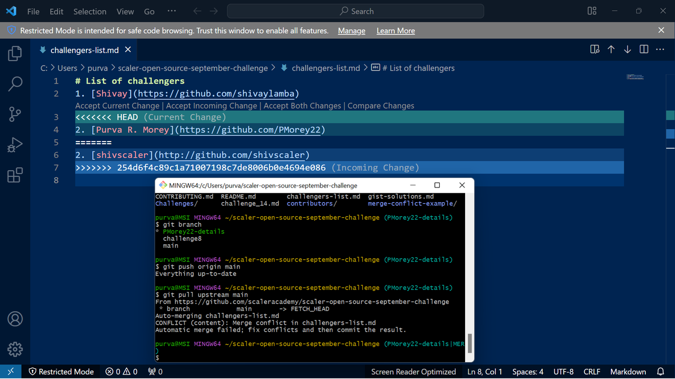This screenshot has height=379, width=675.
Task: Accept Incoming Change for the conflict
Action: [211, 106]
